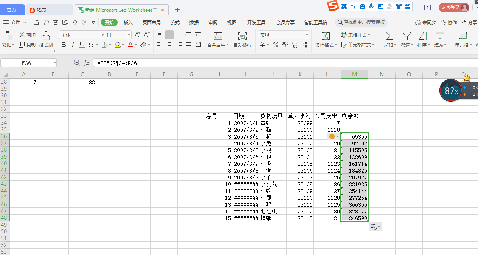Click the Not Synced (未同步) button
The image size is (478, 255).
pos(425,22)
